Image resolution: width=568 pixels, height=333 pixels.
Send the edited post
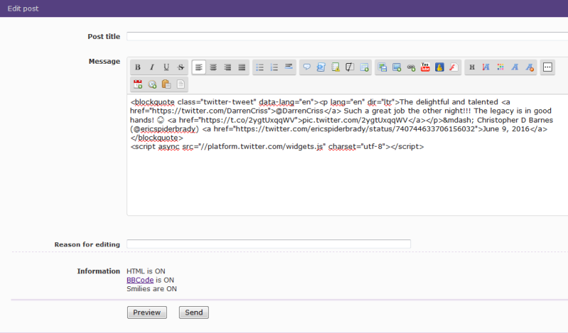(194, 312)
